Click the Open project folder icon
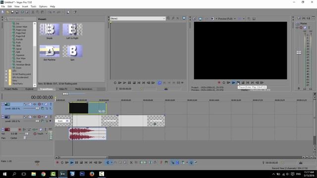 pos(7,12)
